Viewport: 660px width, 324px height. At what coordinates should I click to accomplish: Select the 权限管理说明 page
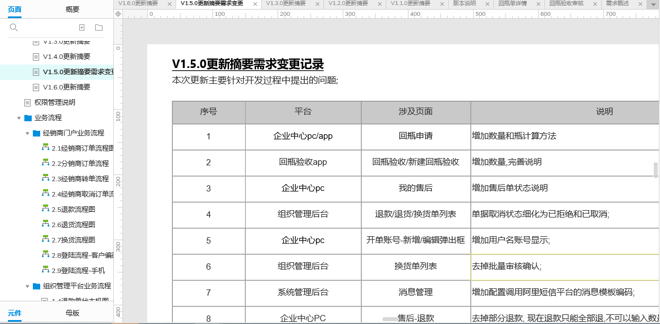55,103
